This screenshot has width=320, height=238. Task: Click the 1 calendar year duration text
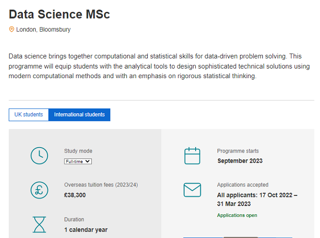coord(86,229)
